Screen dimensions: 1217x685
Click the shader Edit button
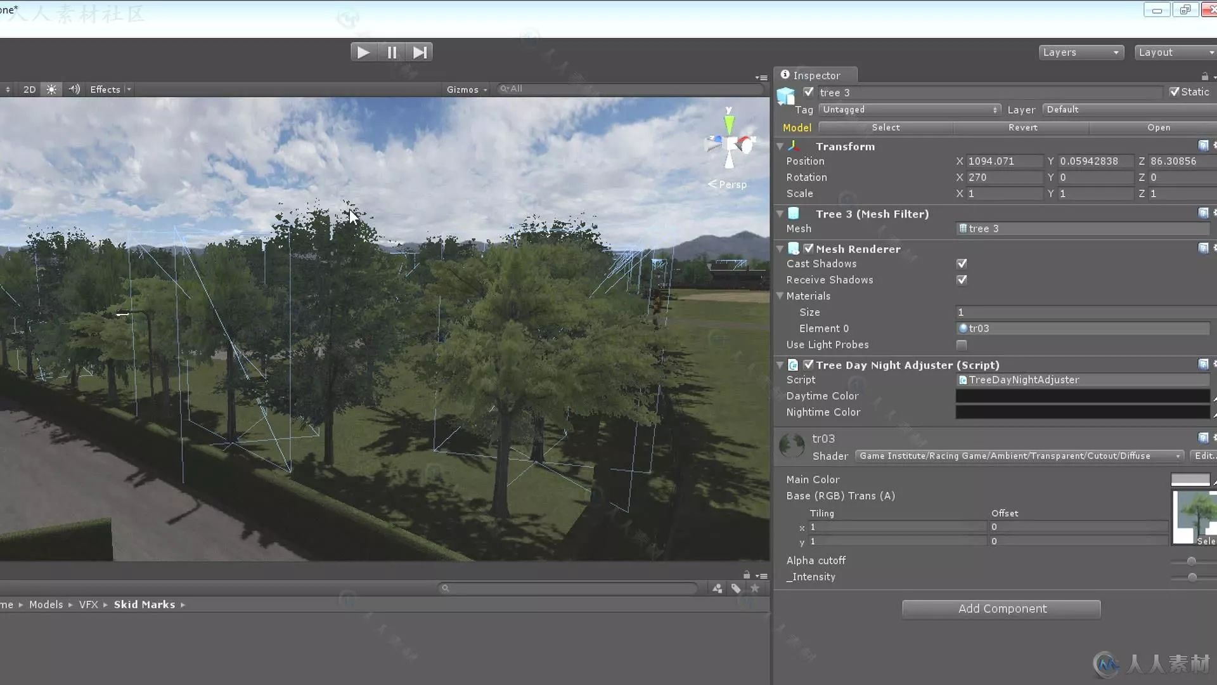[x=1203, y=456]
